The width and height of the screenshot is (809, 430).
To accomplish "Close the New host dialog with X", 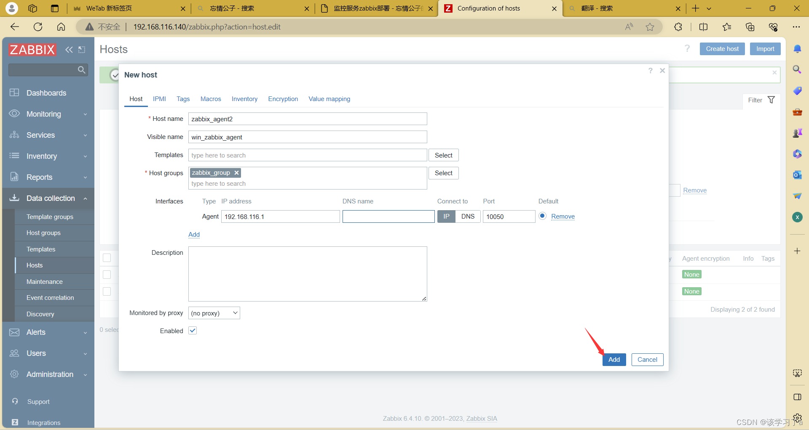I will (662, 70).
